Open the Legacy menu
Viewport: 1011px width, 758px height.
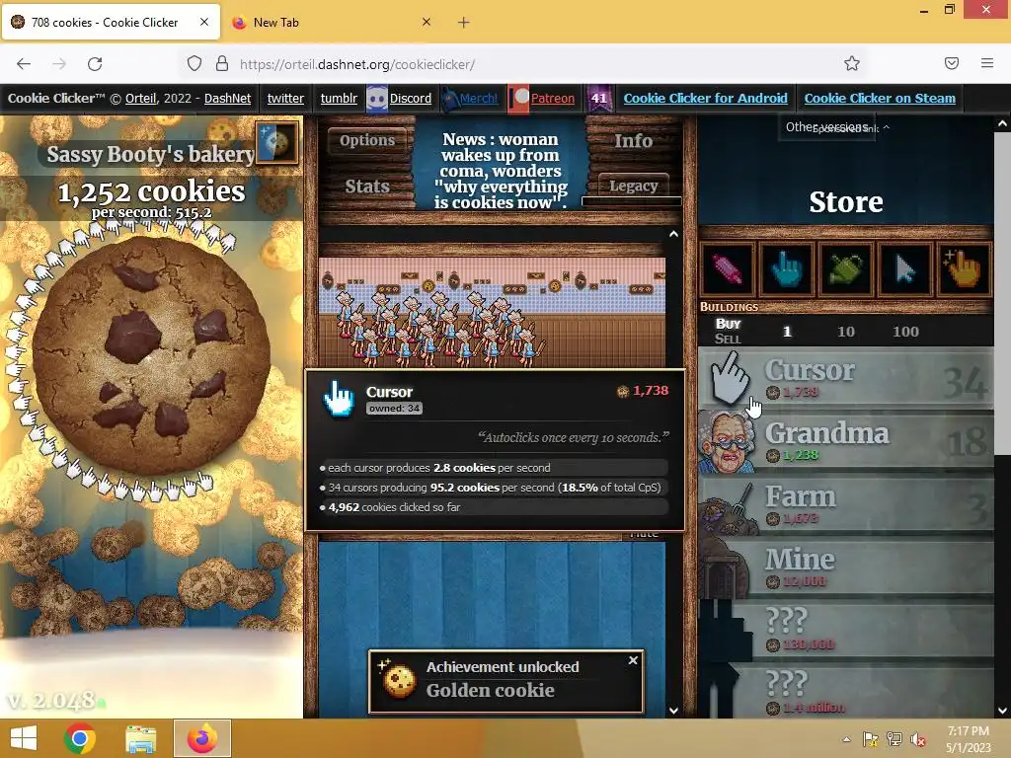pos(633,186)
